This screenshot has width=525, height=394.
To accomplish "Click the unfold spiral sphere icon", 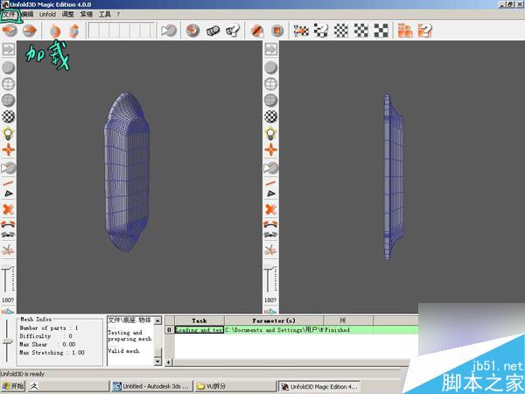I will click(192, 31).
